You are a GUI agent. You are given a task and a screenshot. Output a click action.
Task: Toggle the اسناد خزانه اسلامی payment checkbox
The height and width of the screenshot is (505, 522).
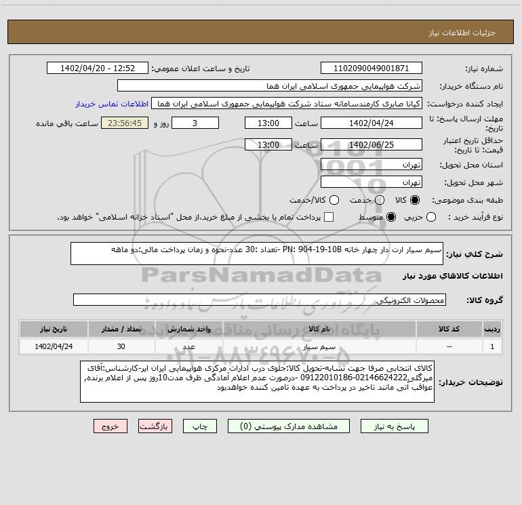click(x=329, y=217)
